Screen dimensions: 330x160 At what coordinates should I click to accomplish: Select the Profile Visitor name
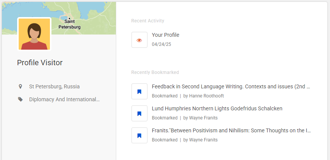(40, 63)
